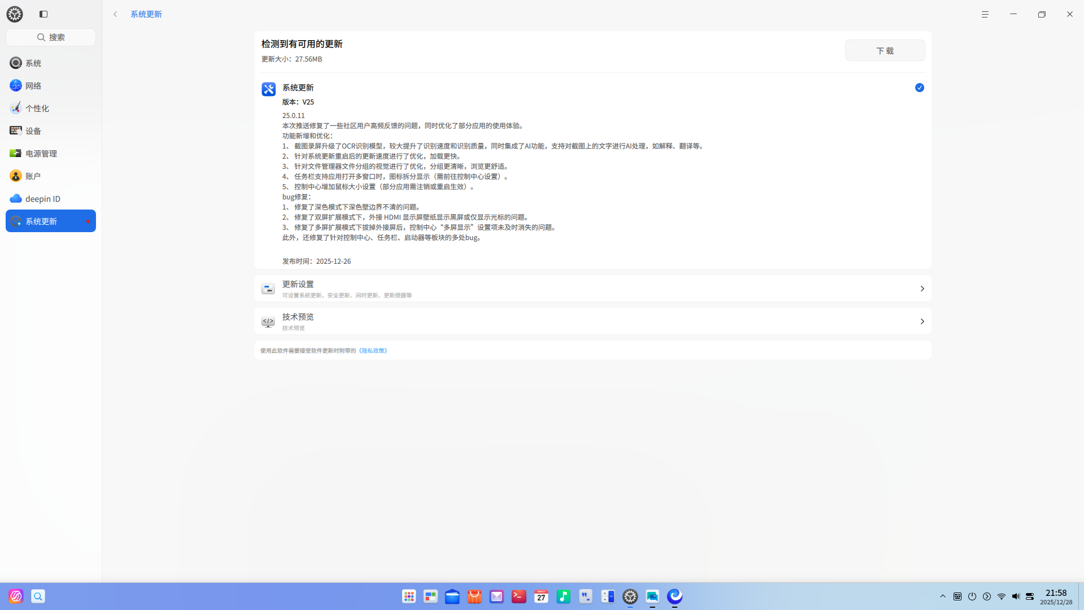Open the terminal from the taskbar

(519, 596)
